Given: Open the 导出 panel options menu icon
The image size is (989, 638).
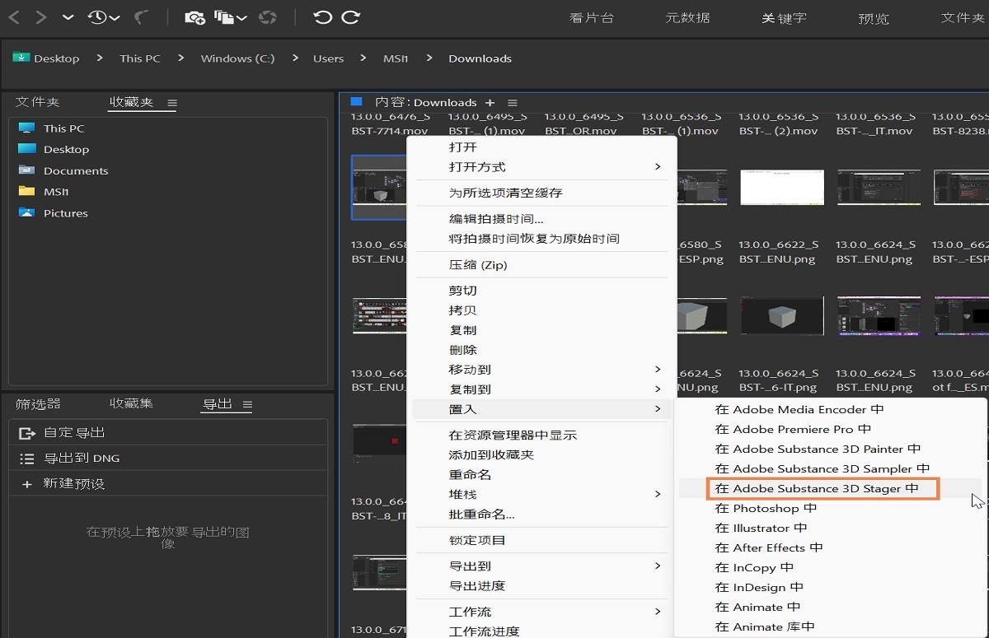Looking at the screenshot, I should [247, 405].
